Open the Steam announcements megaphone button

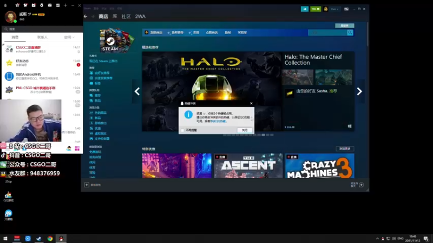click(305, 9)
